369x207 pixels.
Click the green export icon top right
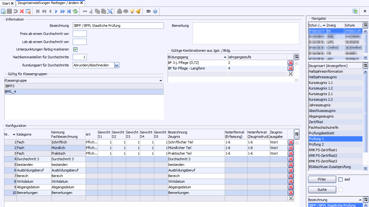tap(355, 11)
